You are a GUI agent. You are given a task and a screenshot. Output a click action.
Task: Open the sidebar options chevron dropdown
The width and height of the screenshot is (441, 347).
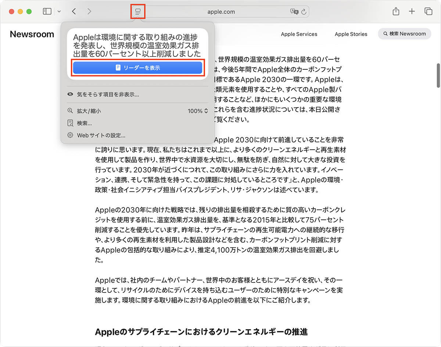59,11
